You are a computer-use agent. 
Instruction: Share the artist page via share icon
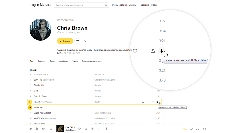(x=85, y=41)
